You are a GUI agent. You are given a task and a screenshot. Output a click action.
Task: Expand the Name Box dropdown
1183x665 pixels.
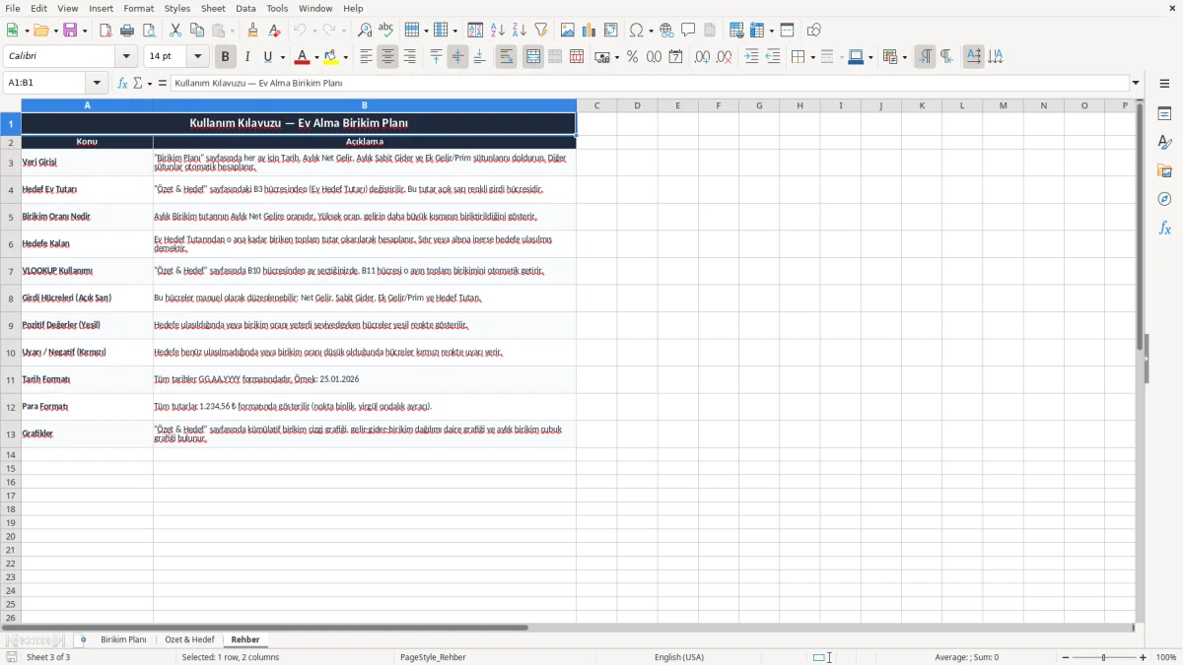click(x=97, y=83)
